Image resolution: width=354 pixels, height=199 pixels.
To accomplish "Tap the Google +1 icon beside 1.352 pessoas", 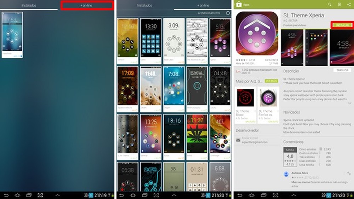I will (238, 71).
